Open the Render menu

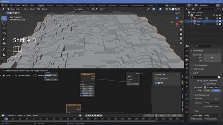[17, 5]
